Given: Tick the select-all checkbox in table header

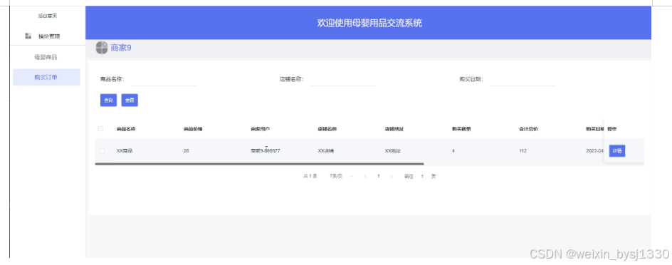Looking at the screenshot, I should coord(100,129).
